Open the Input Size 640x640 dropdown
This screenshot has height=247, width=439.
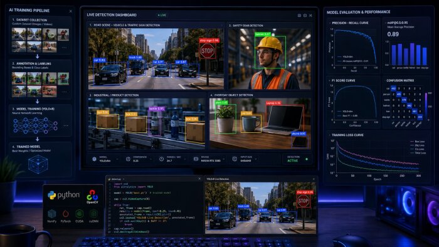click(x=256, y=159)
